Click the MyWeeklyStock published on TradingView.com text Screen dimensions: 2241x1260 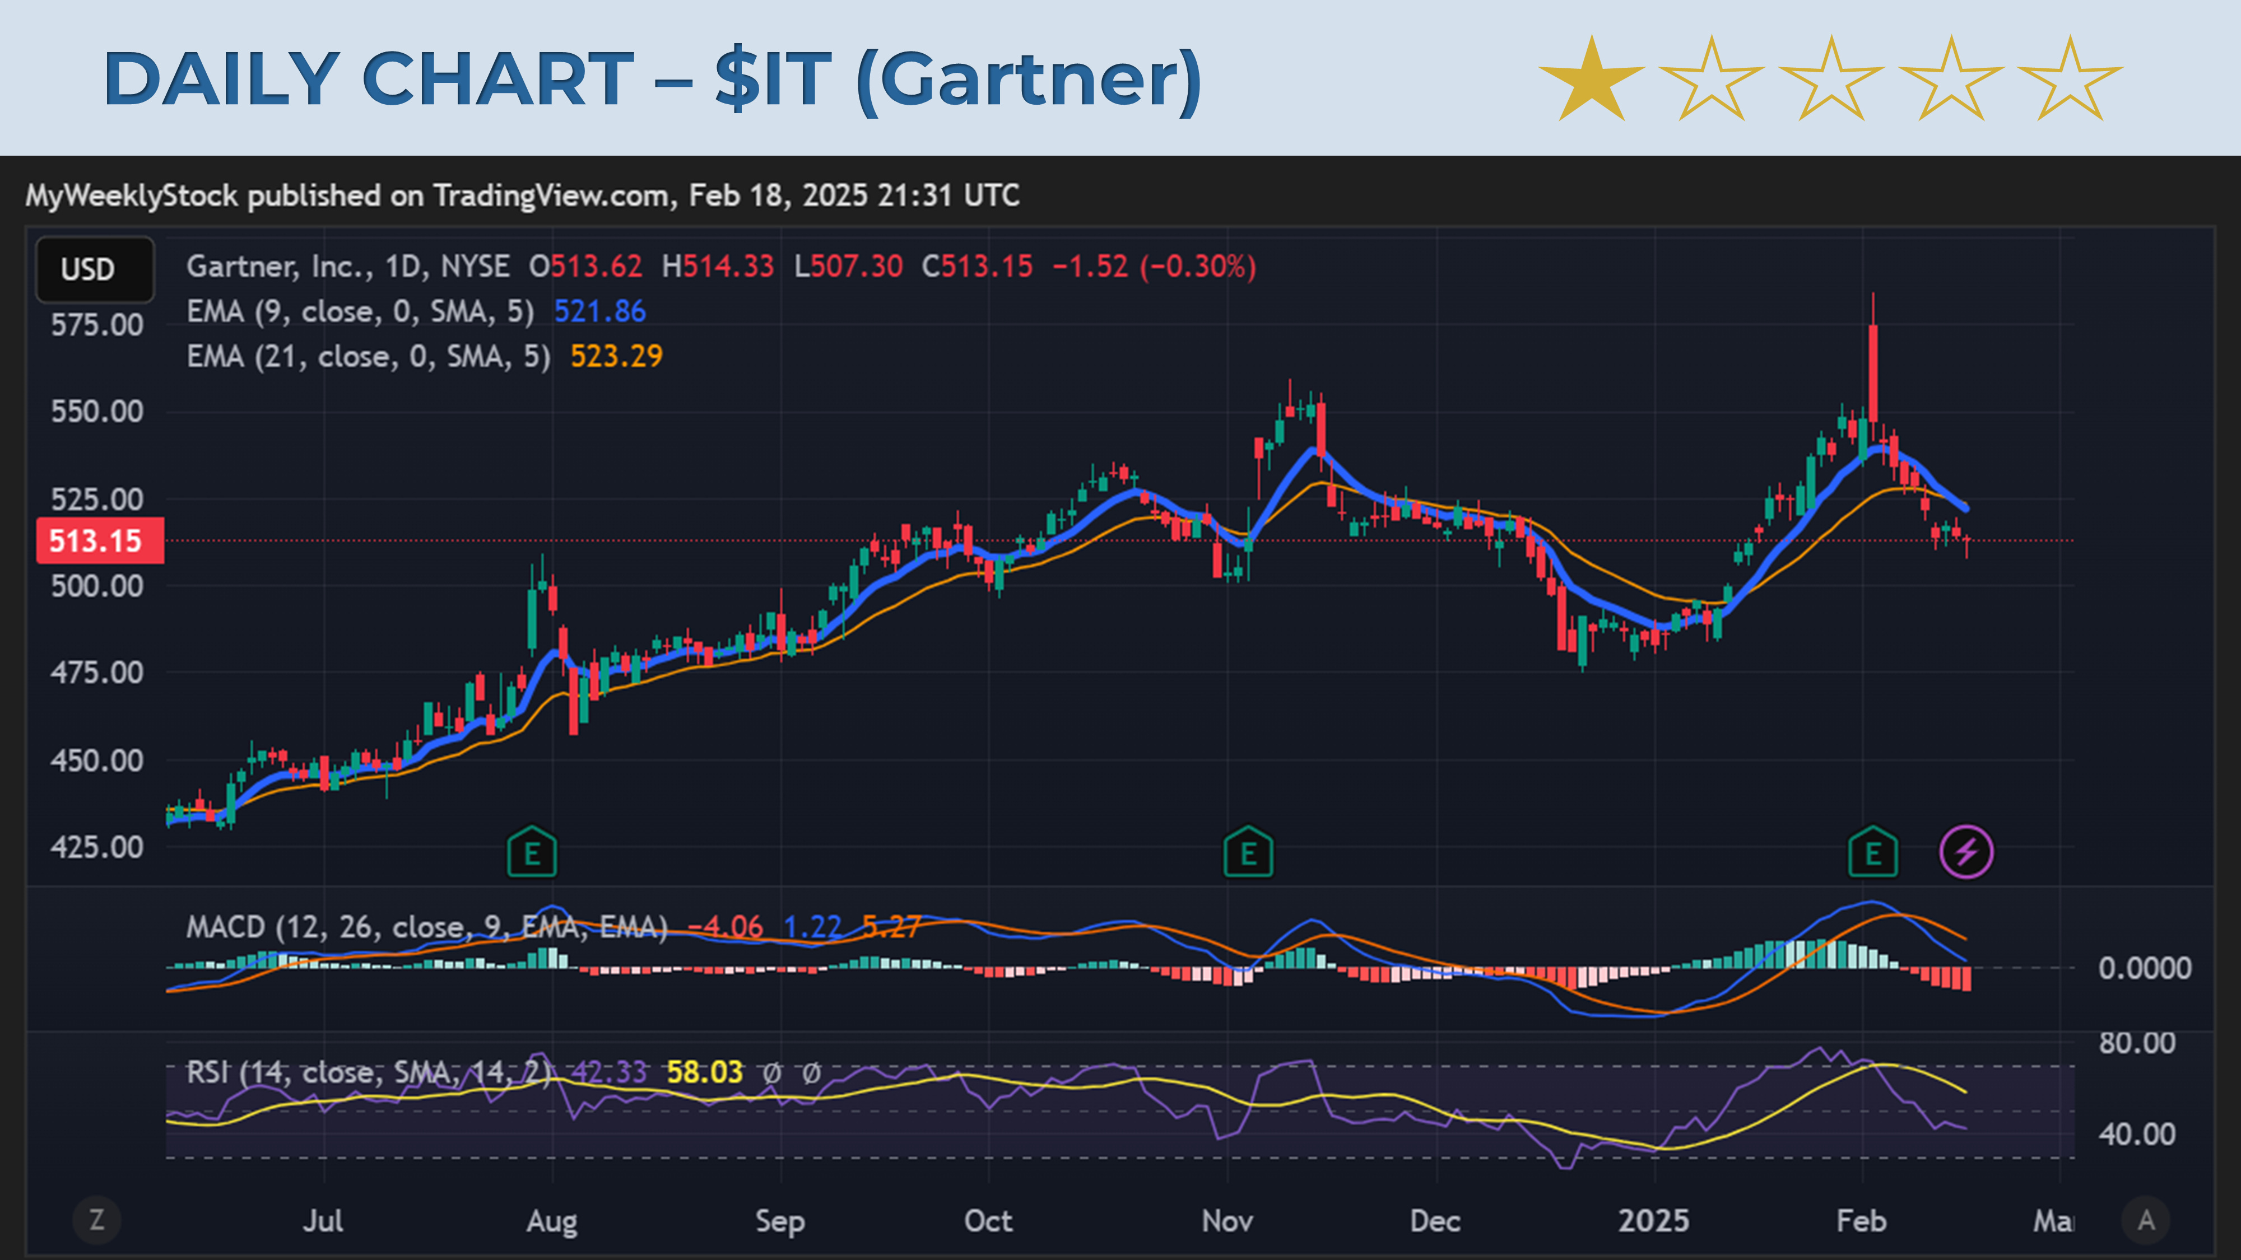[349, 195]
